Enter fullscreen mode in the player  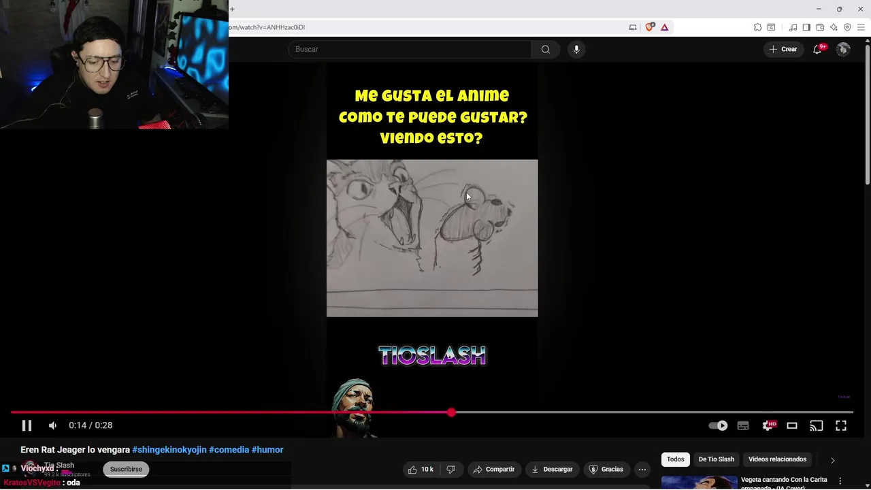(x=841, y=425)
